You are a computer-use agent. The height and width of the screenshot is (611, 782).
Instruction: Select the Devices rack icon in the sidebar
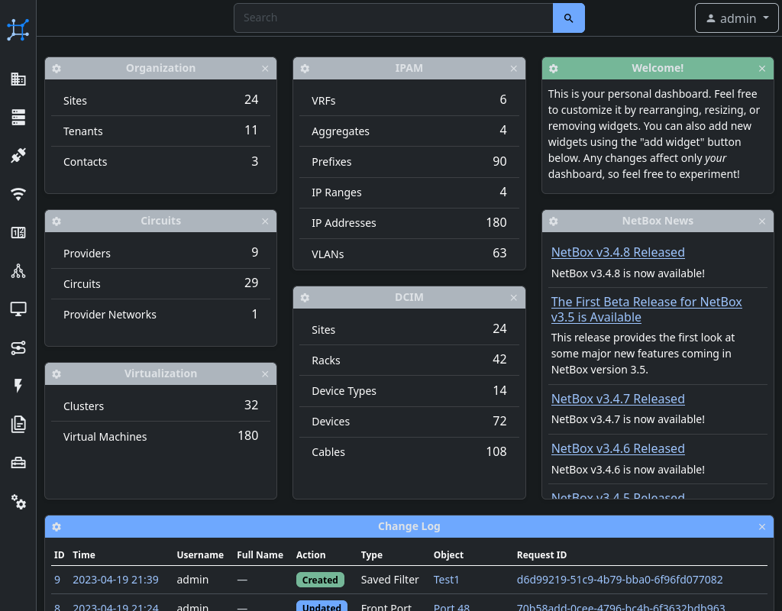tap(18, 117)
